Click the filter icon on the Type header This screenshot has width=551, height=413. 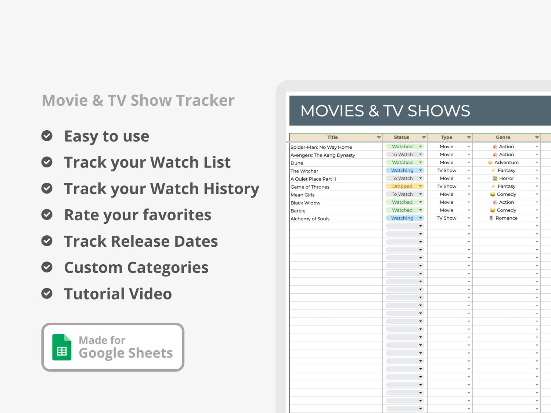pyautogui.click(x=469, y=137)
